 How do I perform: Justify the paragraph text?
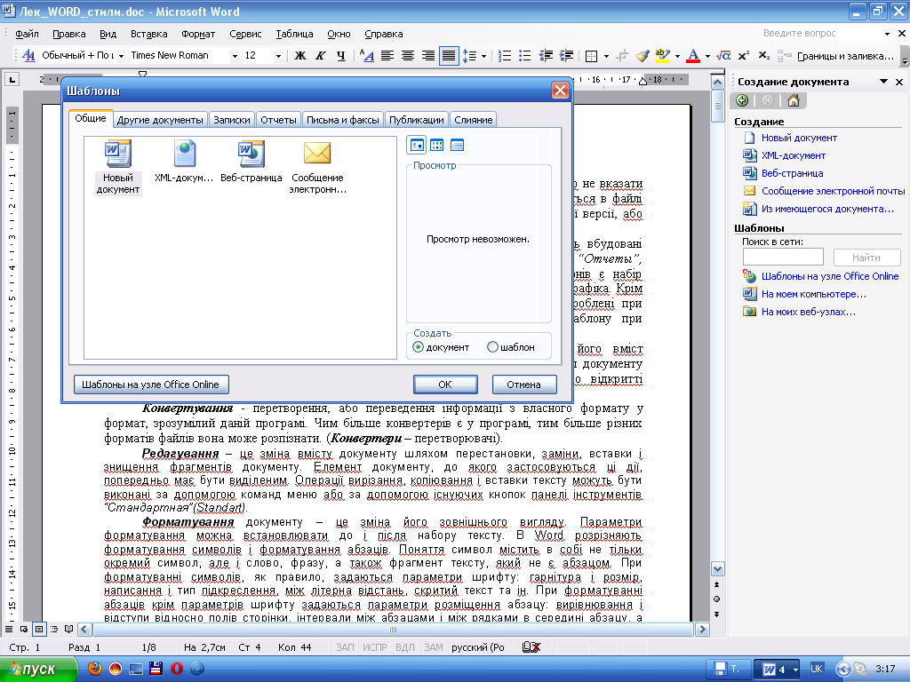[449, 56]
